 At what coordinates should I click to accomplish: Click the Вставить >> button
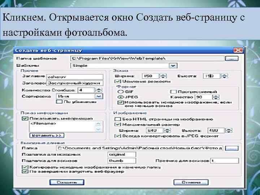47,135
